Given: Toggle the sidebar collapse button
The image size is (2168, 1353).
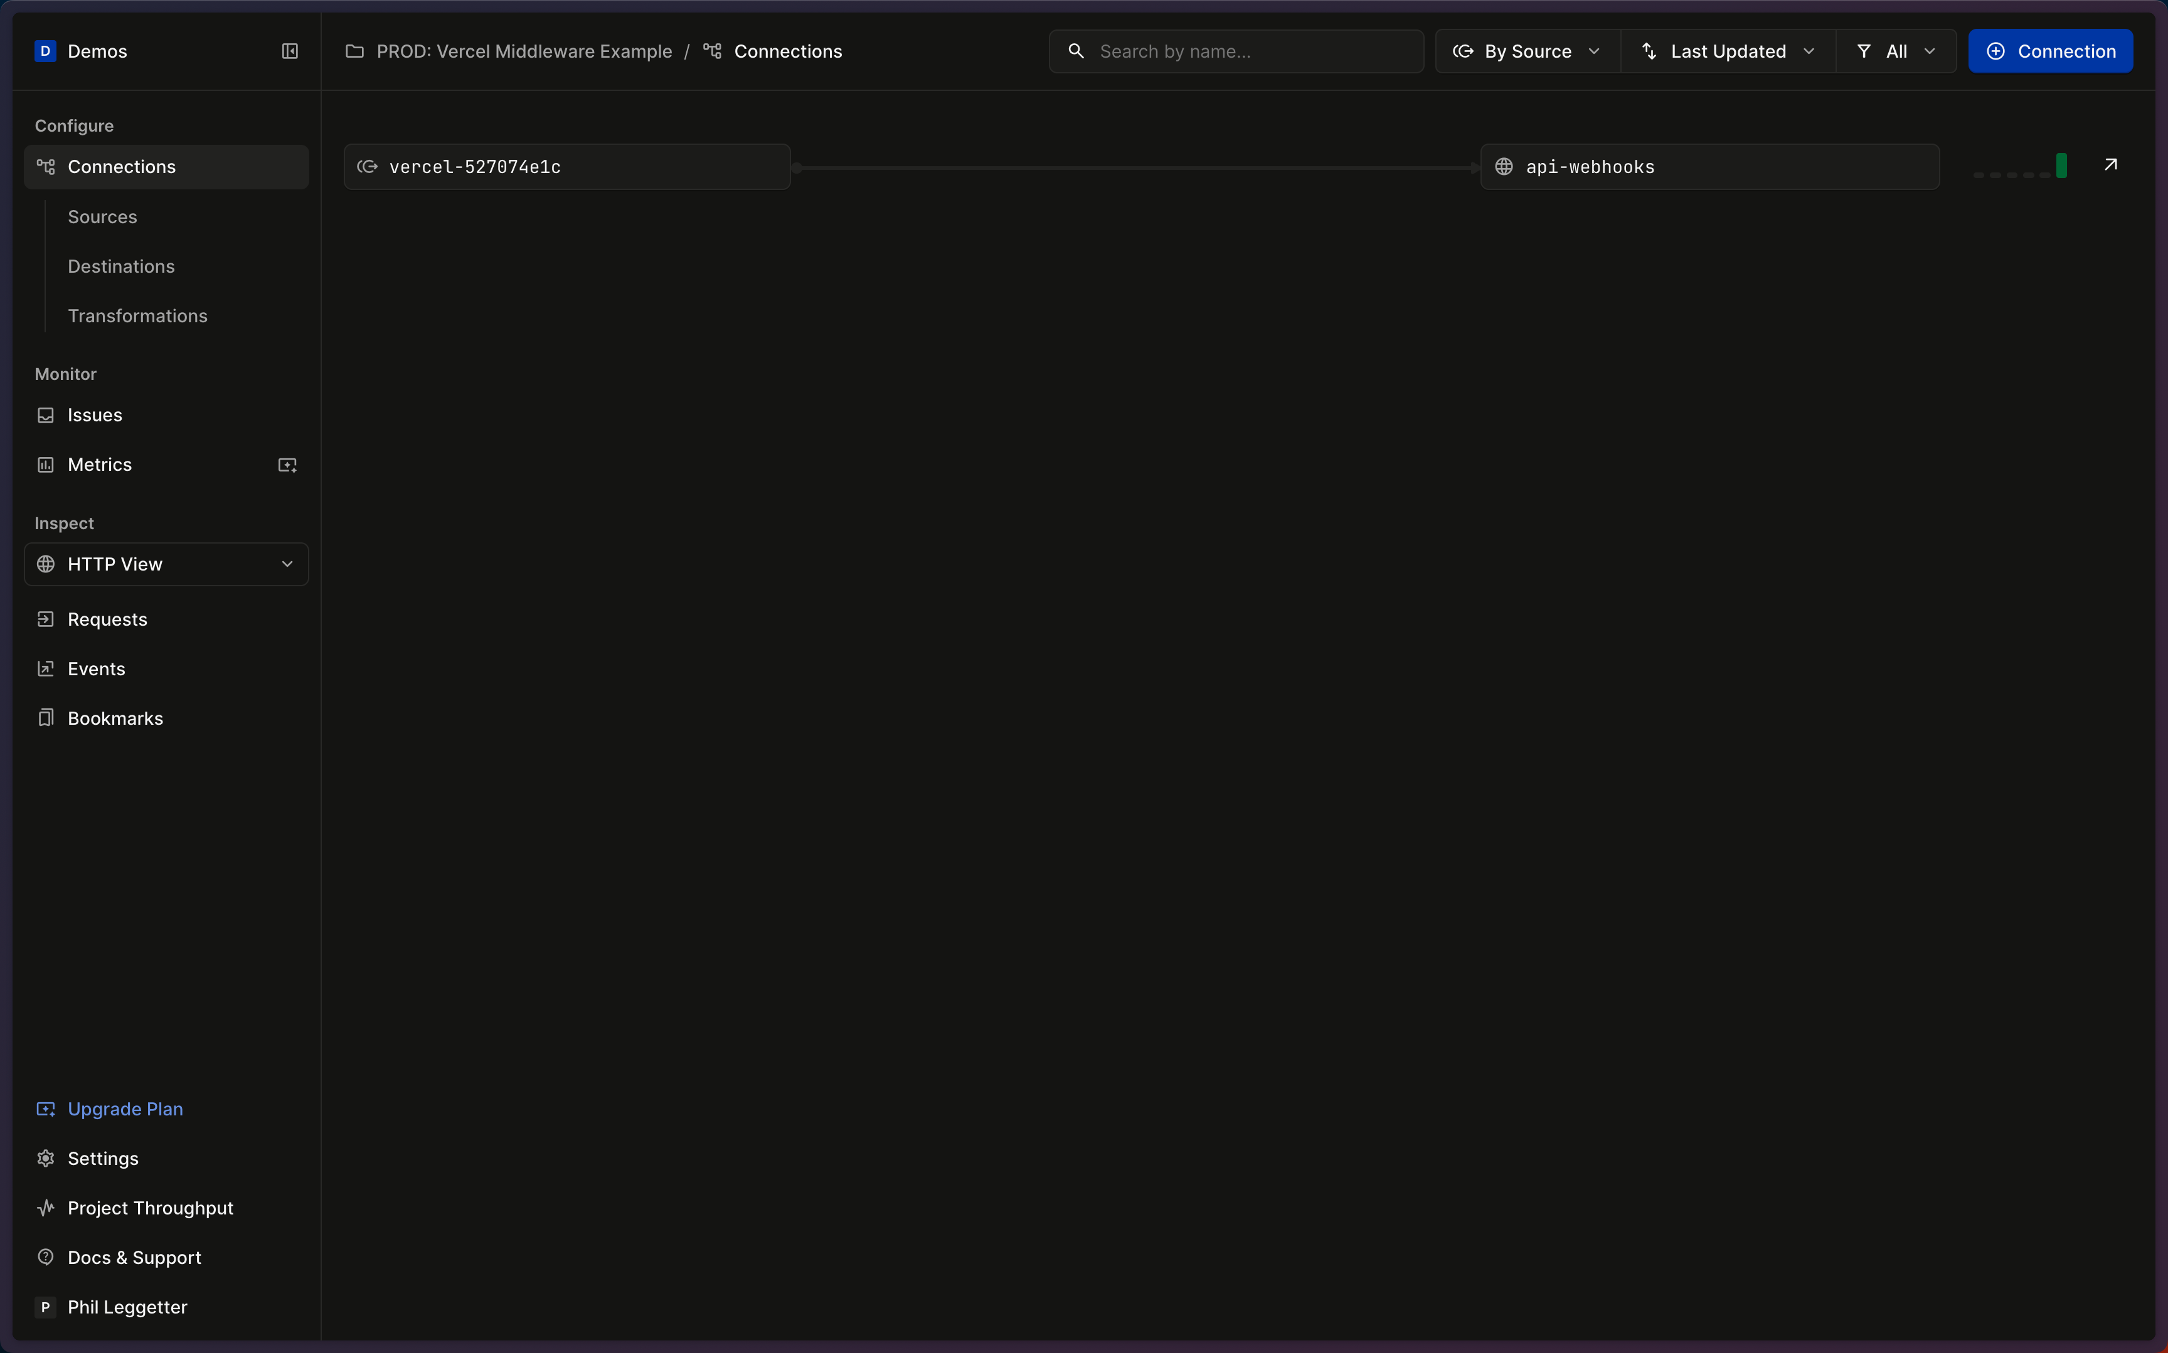Looking at the screenshot, I should pyautogui.click(x=289, y=51).
